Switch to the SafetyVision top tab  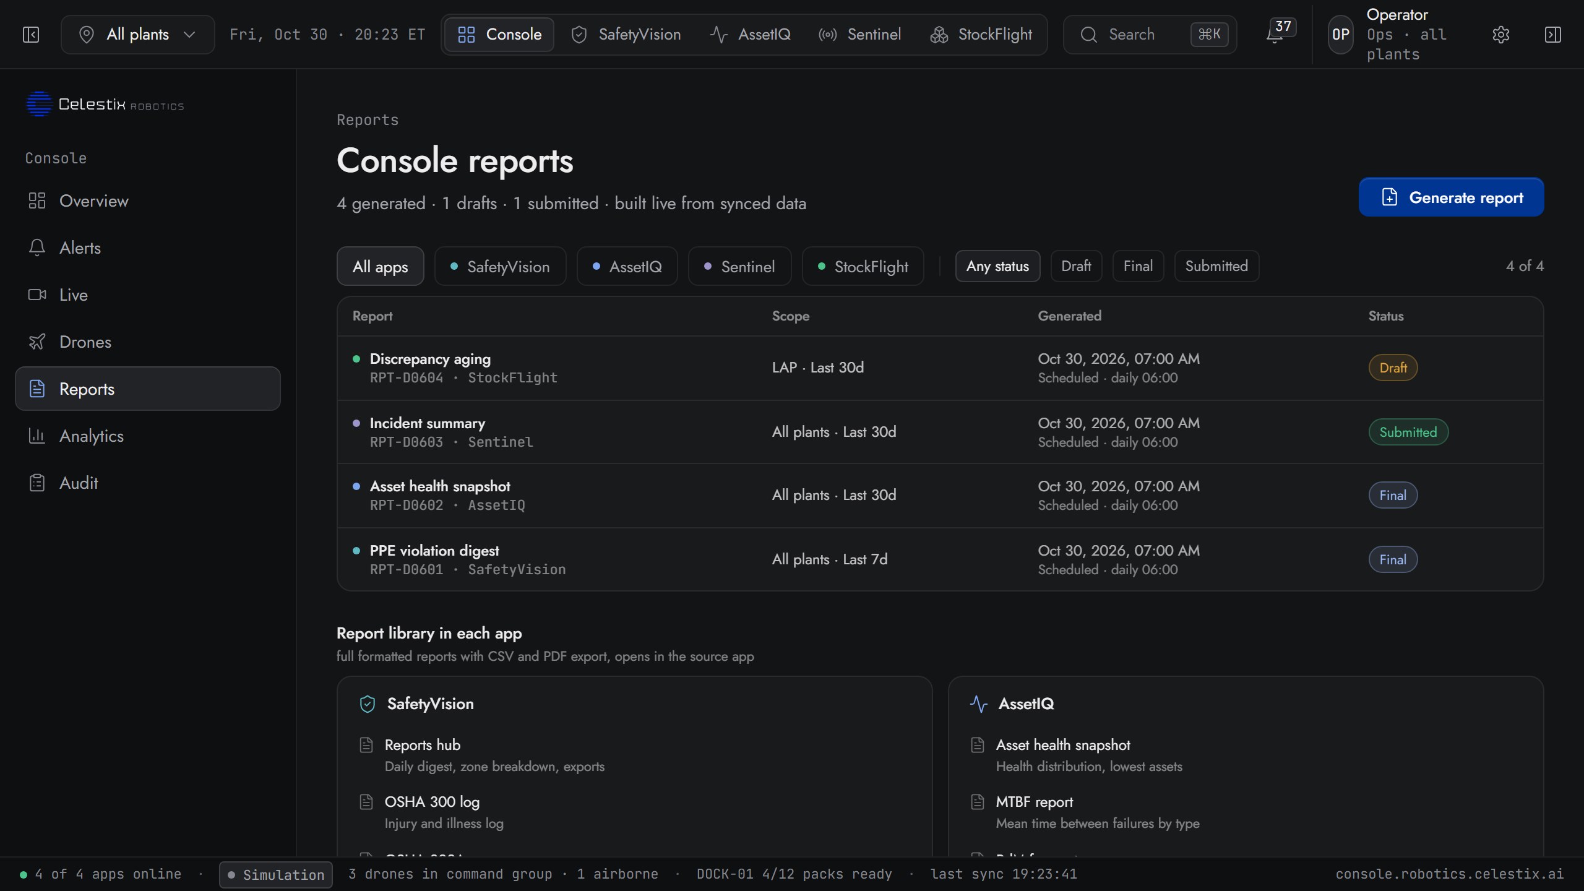(x=626, y=35)
